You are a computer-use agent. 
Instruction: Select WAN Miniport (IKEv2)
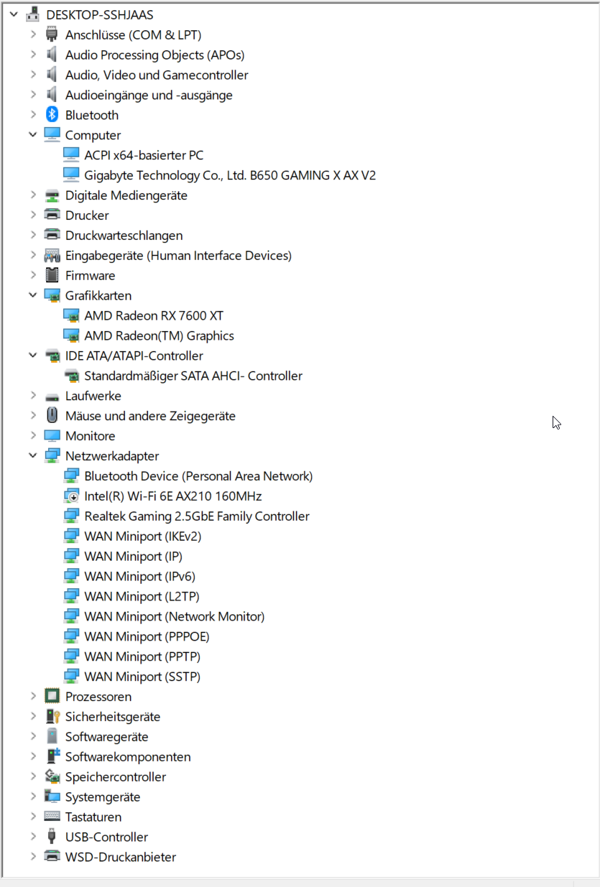pyautogui.click(x=142, y=537)
